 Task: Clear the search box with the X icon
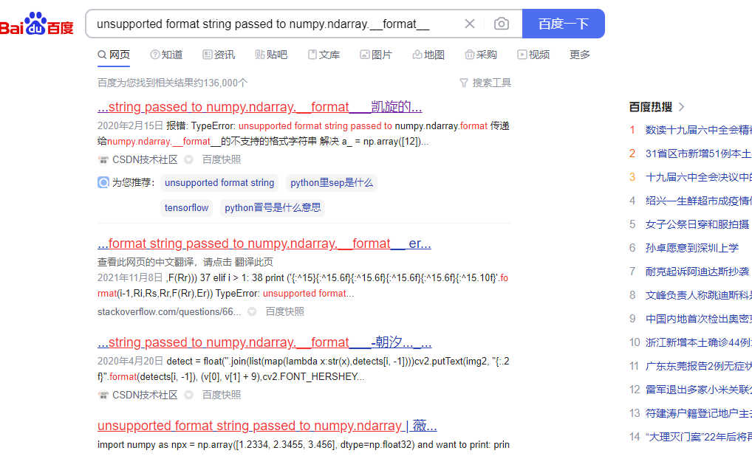click(470, 24)
